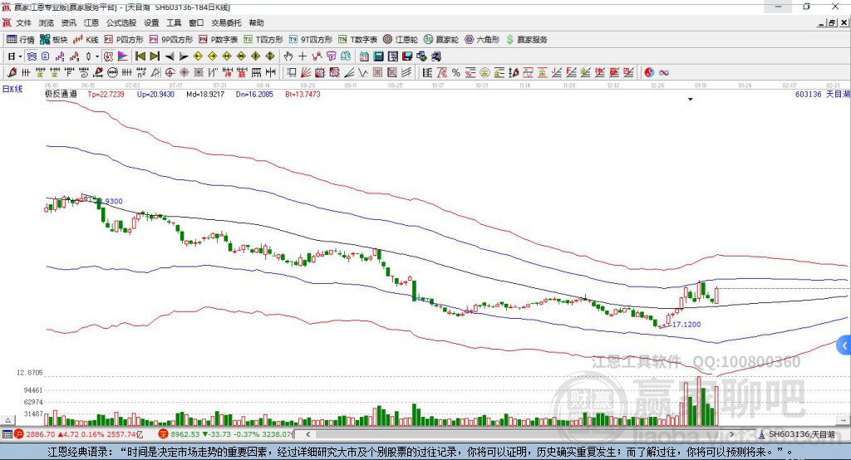
Task: Select the hand pan tool
Action: click(x=288, y=56)
